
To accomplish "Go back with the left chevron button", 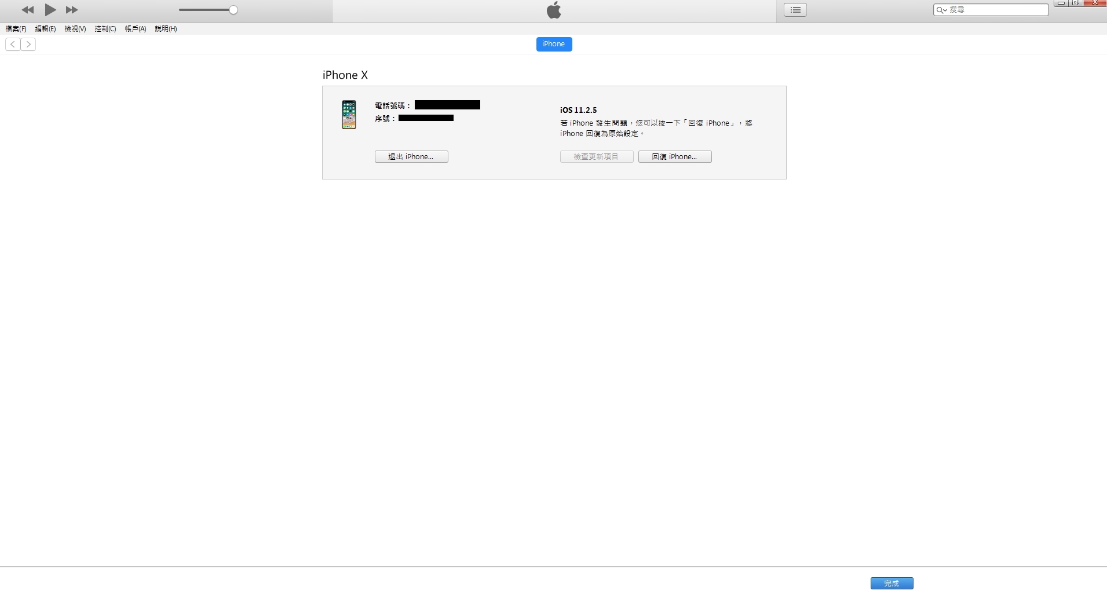I will (13, 45).
